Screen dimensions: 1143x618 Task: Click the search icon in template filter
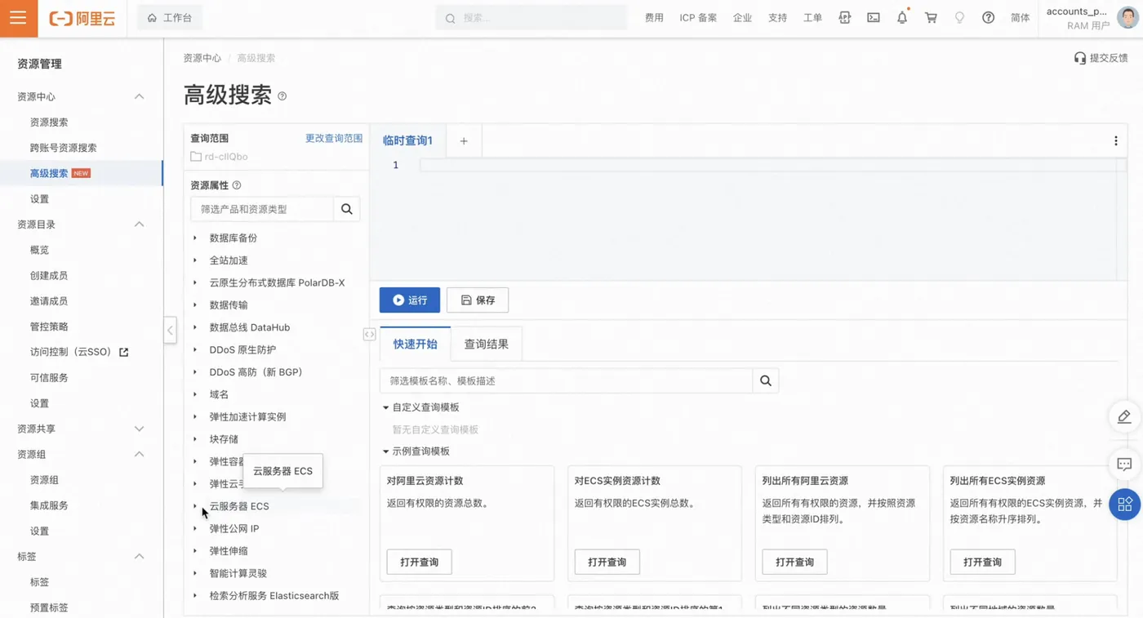click(x=766, y=380)
